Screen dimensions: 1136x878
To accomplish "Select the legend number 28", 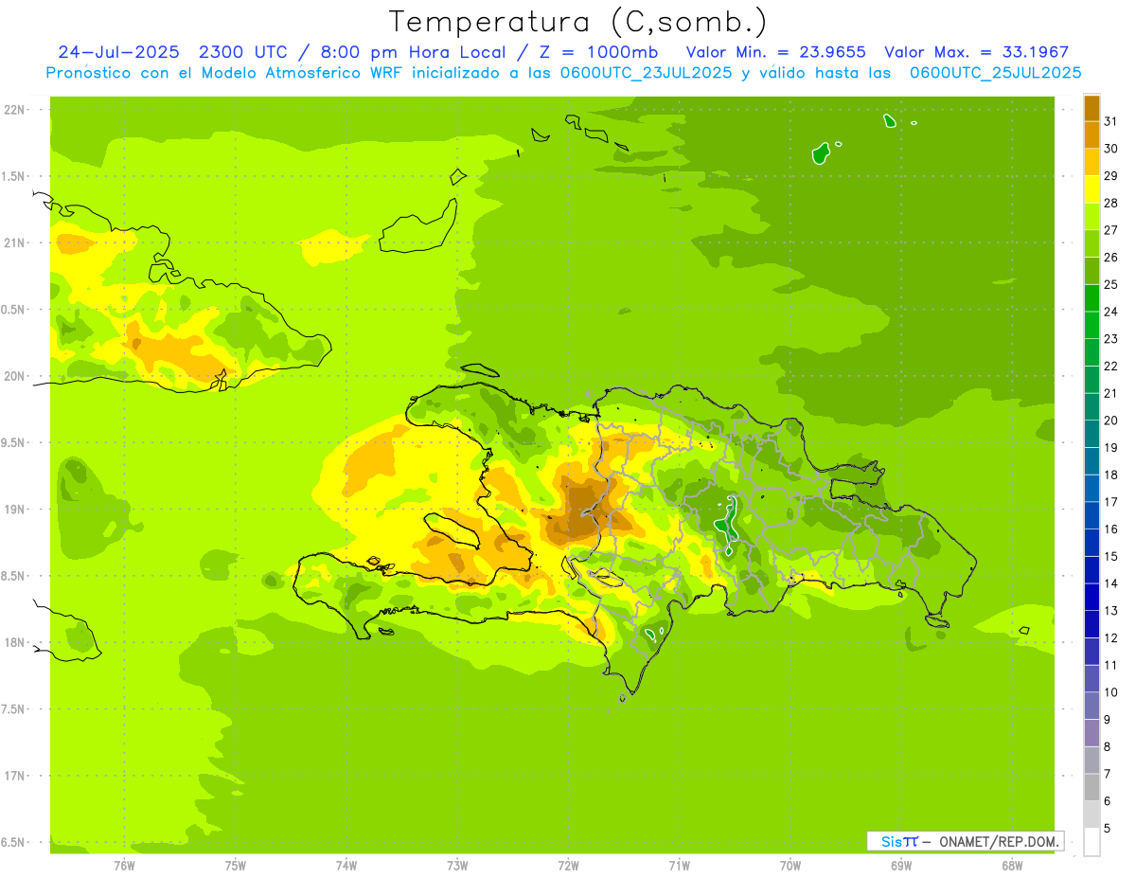I will 1111,203.
